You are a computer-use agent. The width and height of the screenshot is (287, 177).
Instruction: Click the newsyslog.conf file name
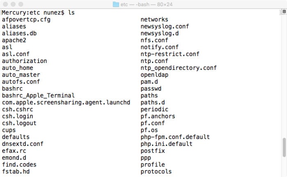tap(165, 27)
